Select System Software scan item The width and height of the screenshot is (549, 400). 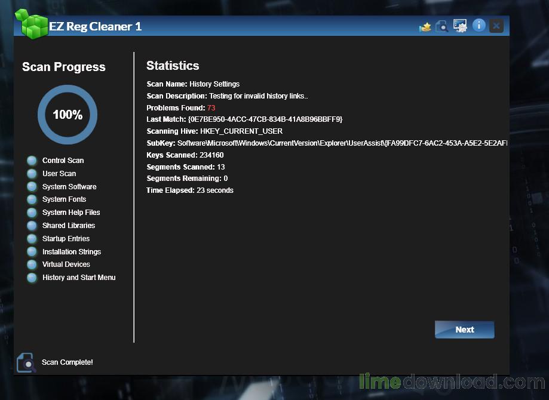point(69,187)
